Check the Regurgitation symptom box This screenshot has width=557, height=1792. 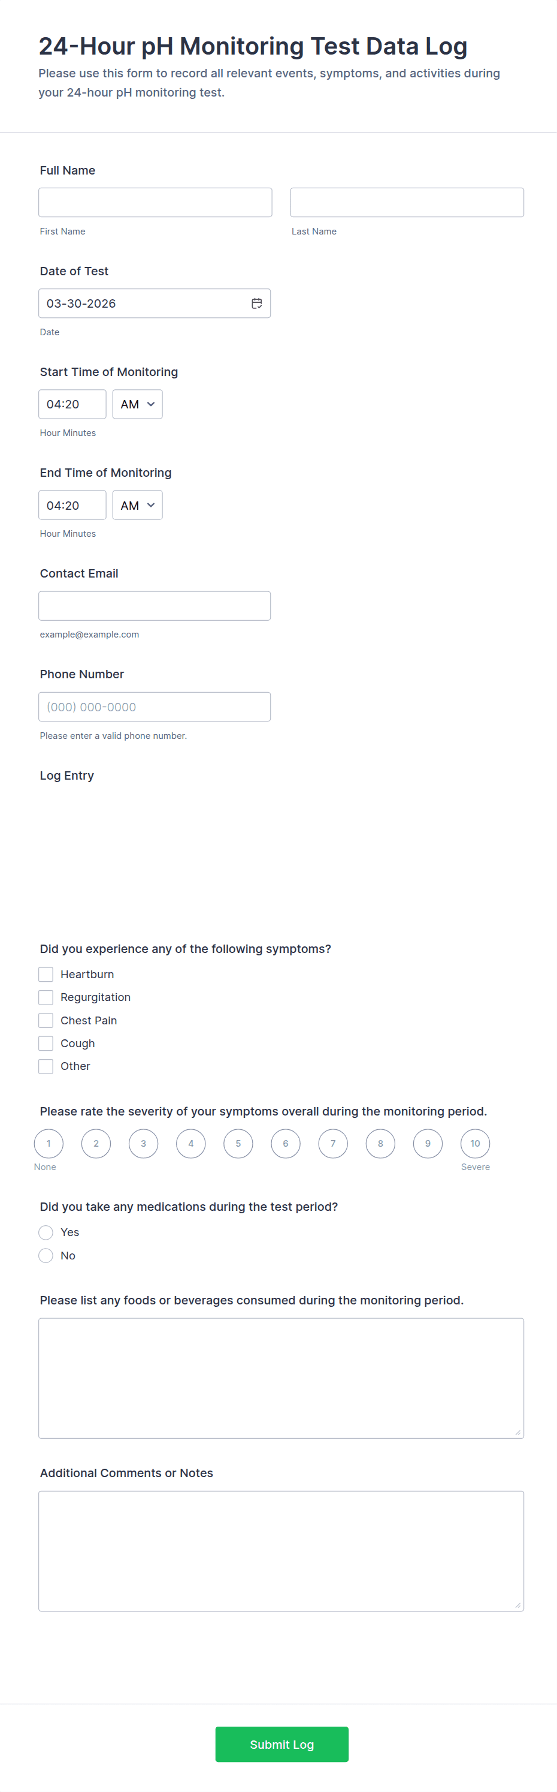(46, 997)
